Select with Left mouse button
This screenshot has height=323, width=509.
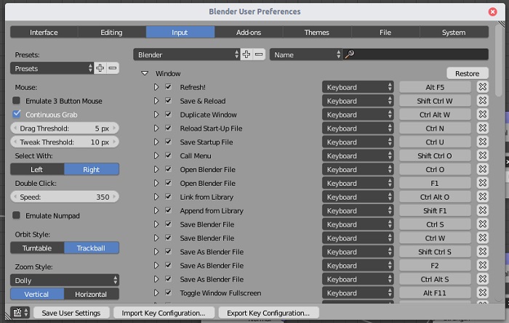pos(37,169)
